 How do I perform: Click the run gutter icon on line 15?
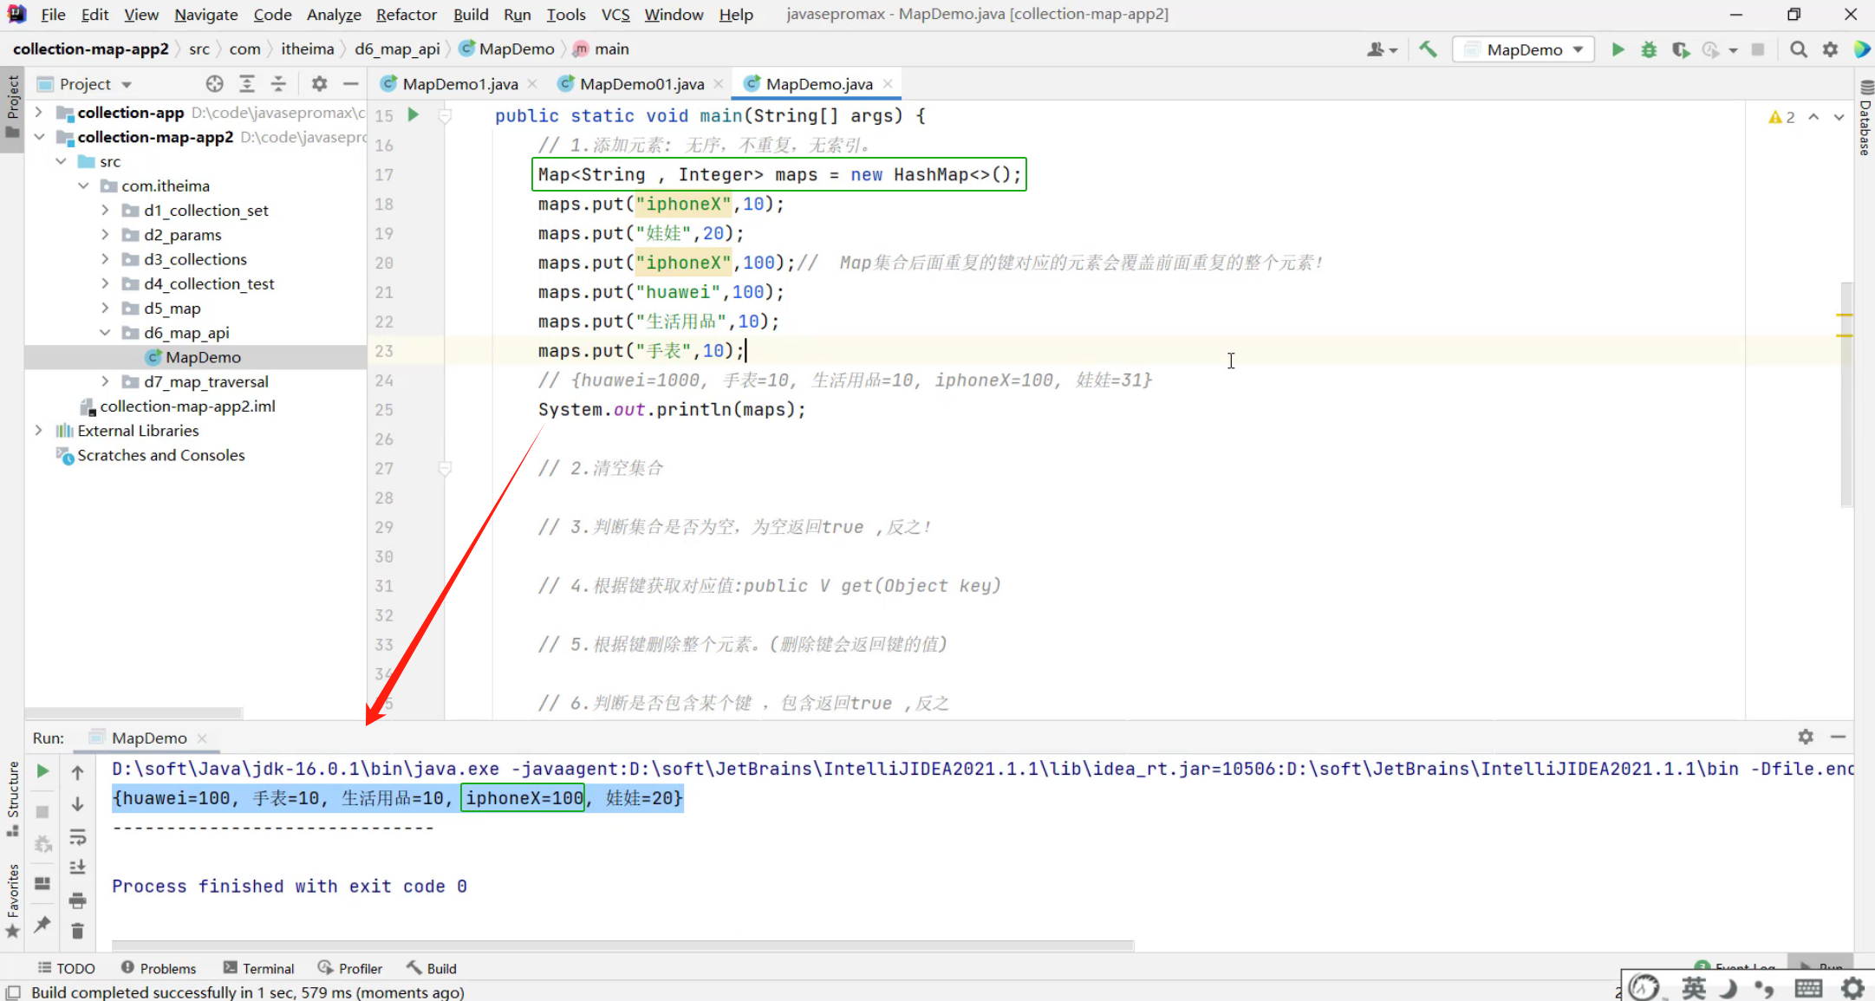pyautogui.click(x=413, y=114)
